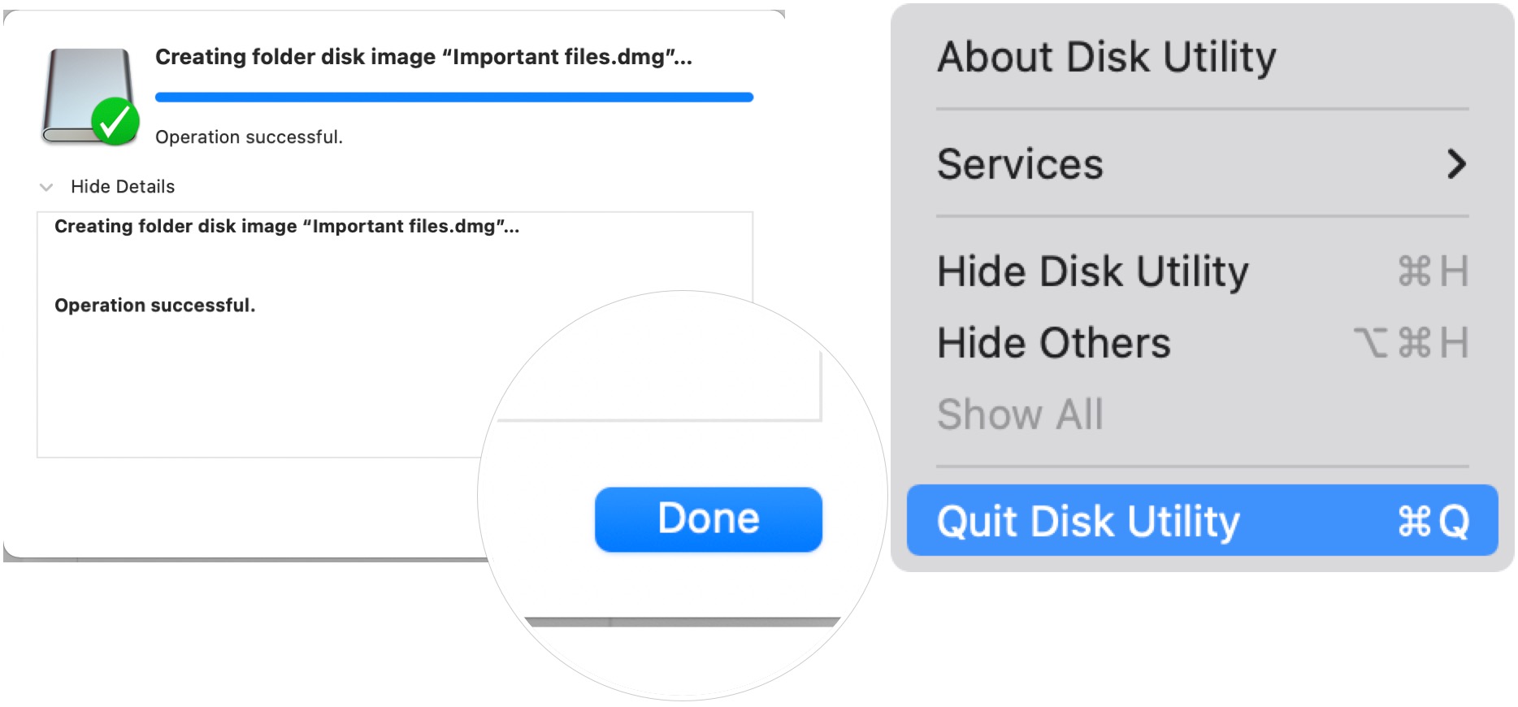Open the Services submenu
The height and width of the screenshot is (707, 1518).
tap(1020, 164)
